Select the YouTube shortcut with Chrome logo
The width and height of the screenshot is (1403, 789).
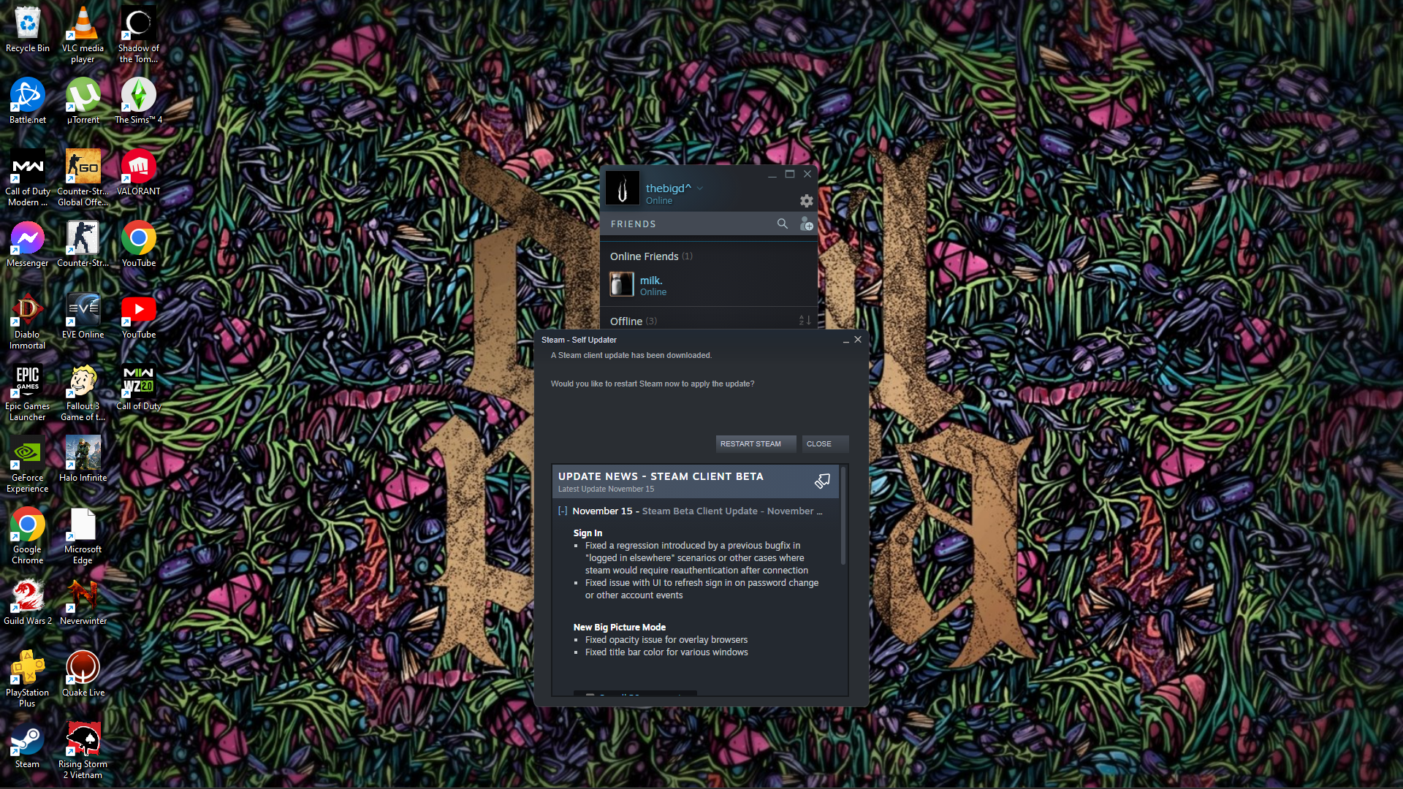(138, 244)
